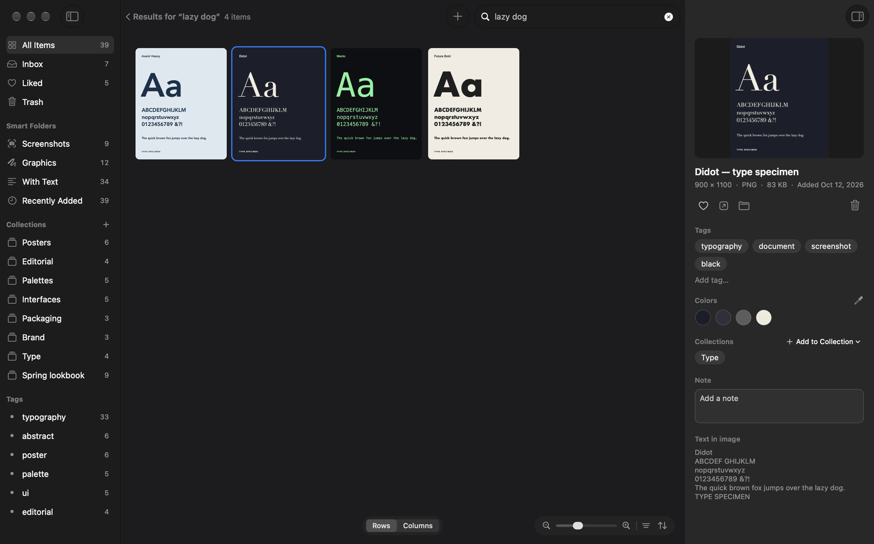Viewport: 874px width, 544px height.
Task: Click the zoom out magnifier
Action: (546, 526)
